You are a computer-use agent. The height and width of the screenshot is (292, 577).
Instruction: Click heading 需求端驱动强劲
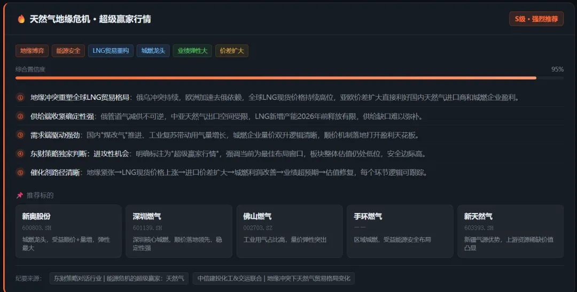(x=55, y=135)
